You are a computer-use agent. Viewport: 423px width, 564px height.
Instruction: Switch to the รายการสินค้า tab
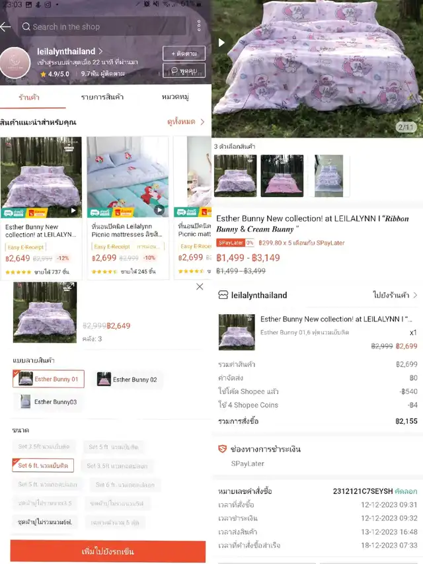(x=102, y=97)
